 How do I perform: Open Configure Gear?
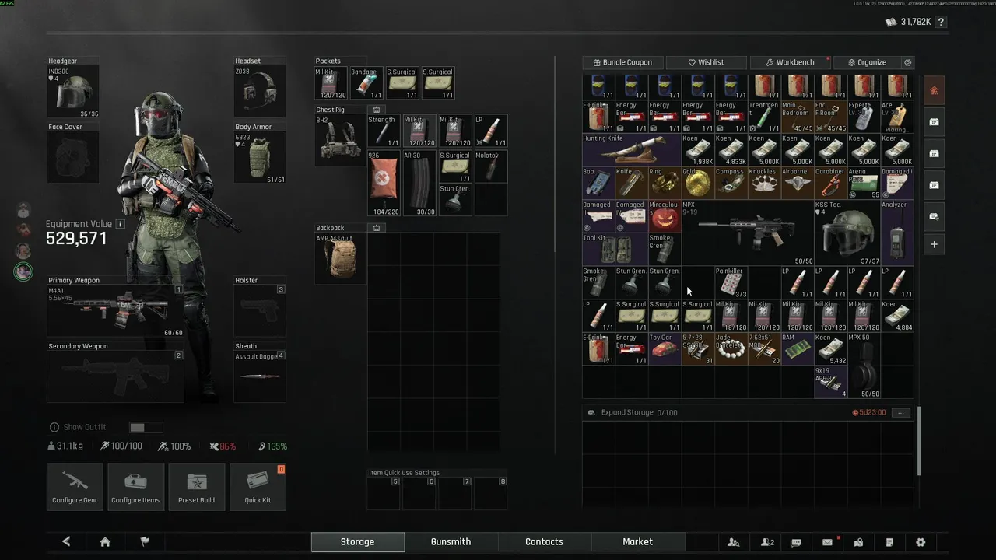click(x=75, y=487)
